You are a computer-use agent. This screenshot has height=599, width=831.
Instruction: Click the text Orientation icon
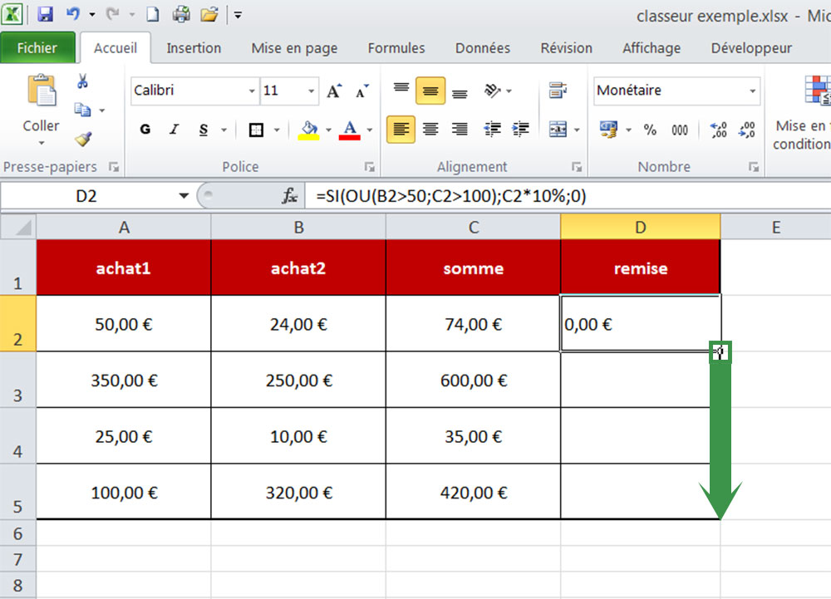pos(492,91)
